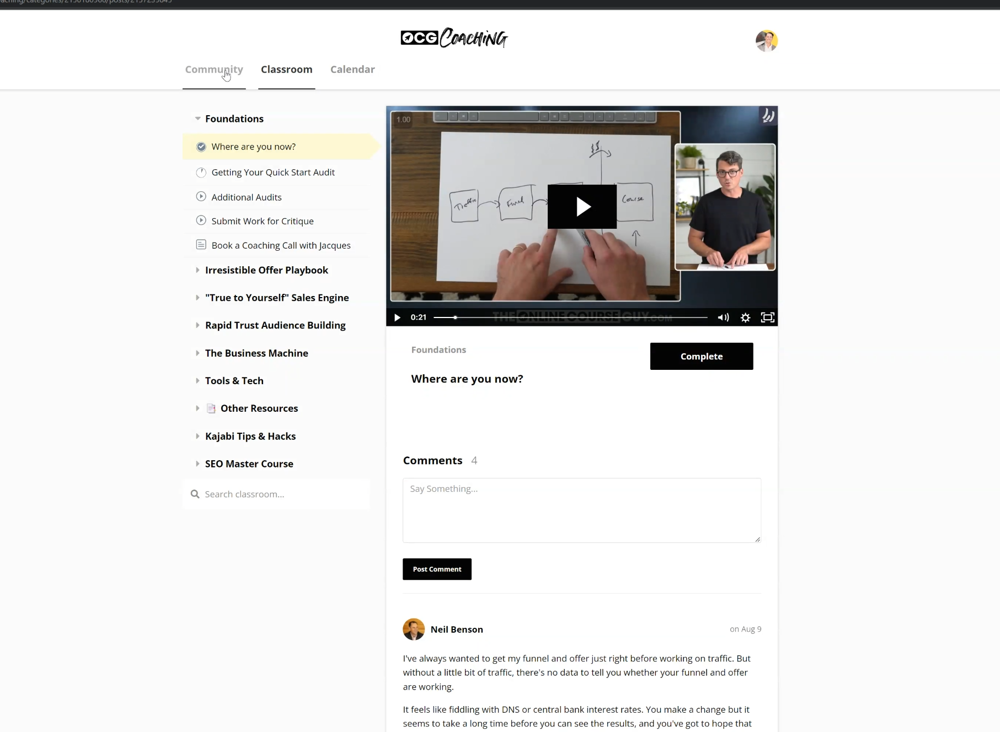1000x732 pixels.
Task: Click the video progress bar scrubber
Action: (x=455, y=317)
